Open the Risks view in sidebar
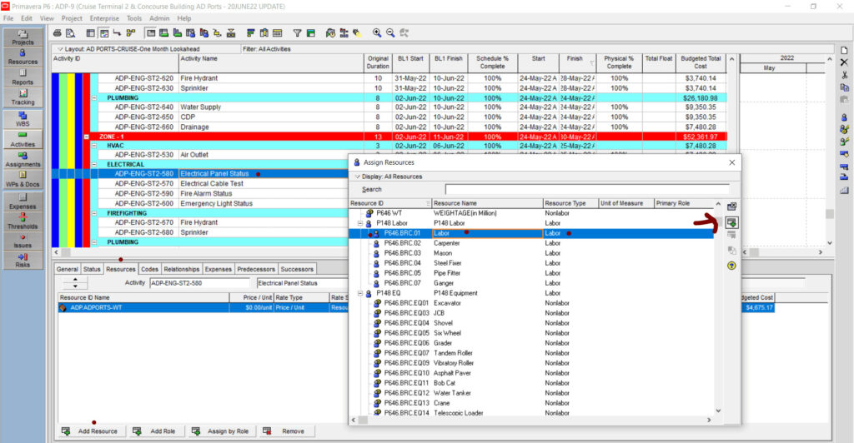The image size is (854, 443). point(23,260)
